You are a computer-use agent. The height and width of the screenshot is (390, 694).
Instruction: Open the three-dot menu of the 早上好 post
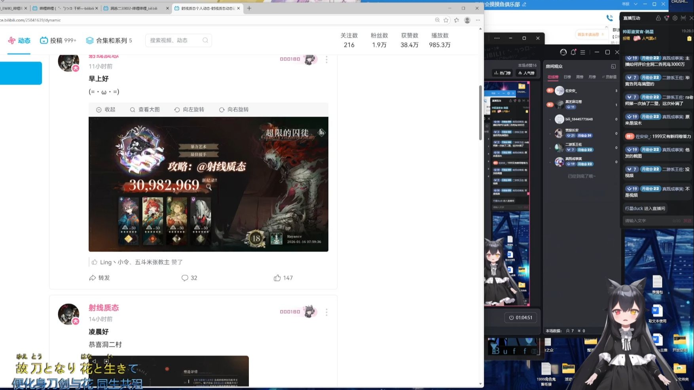coord(326,59)
